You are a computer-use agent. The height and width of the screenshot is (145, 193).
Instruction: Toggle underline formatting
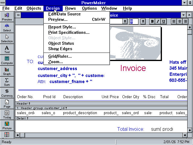164,21
